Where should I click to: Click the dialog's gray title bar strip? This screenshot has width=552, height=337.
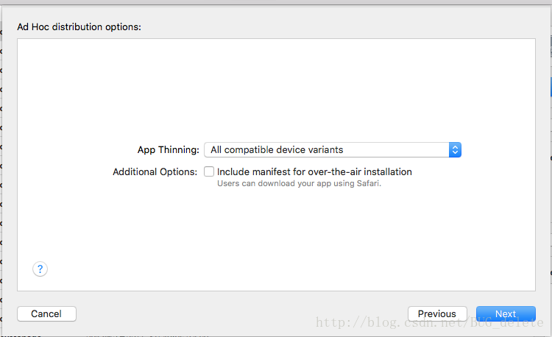[x=276, y=2]
